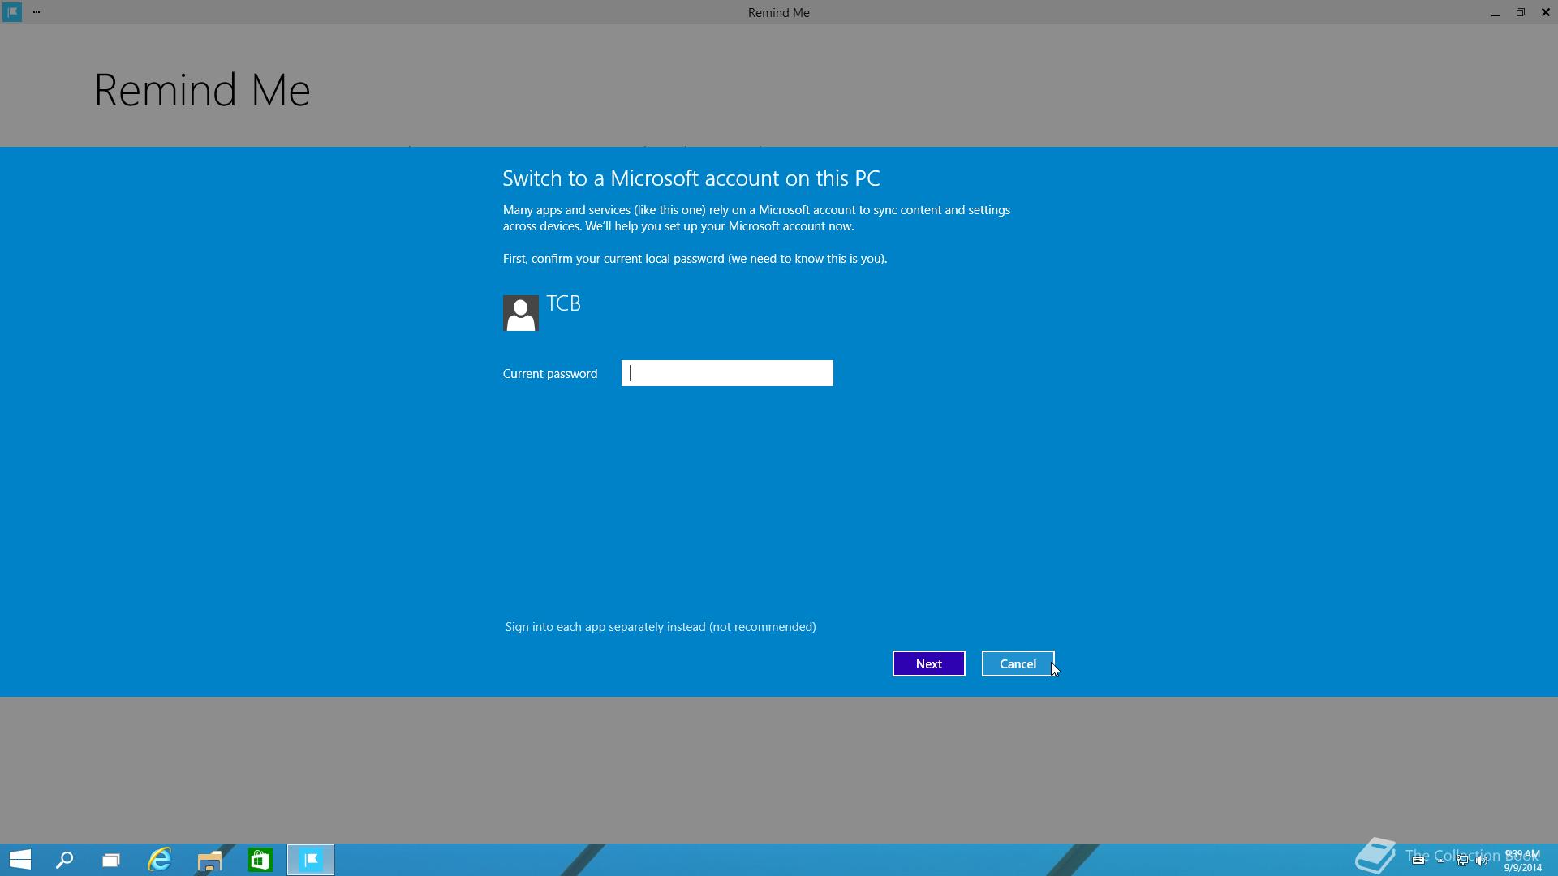The width and height of the screenshot is (1558, 876).
Task: Click the Remind Me page heading
Action: (x=202, y=90)
